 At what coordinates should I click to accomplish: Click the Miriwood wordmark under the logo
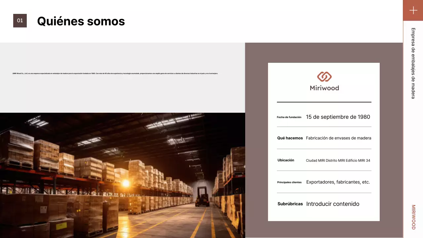tap(324, 88)
